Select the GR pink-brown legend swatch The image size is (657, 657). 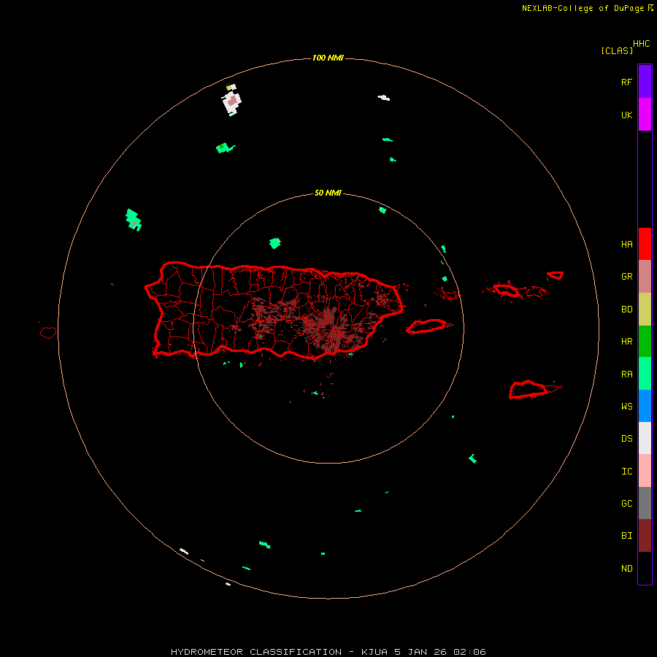coord(645,277)
